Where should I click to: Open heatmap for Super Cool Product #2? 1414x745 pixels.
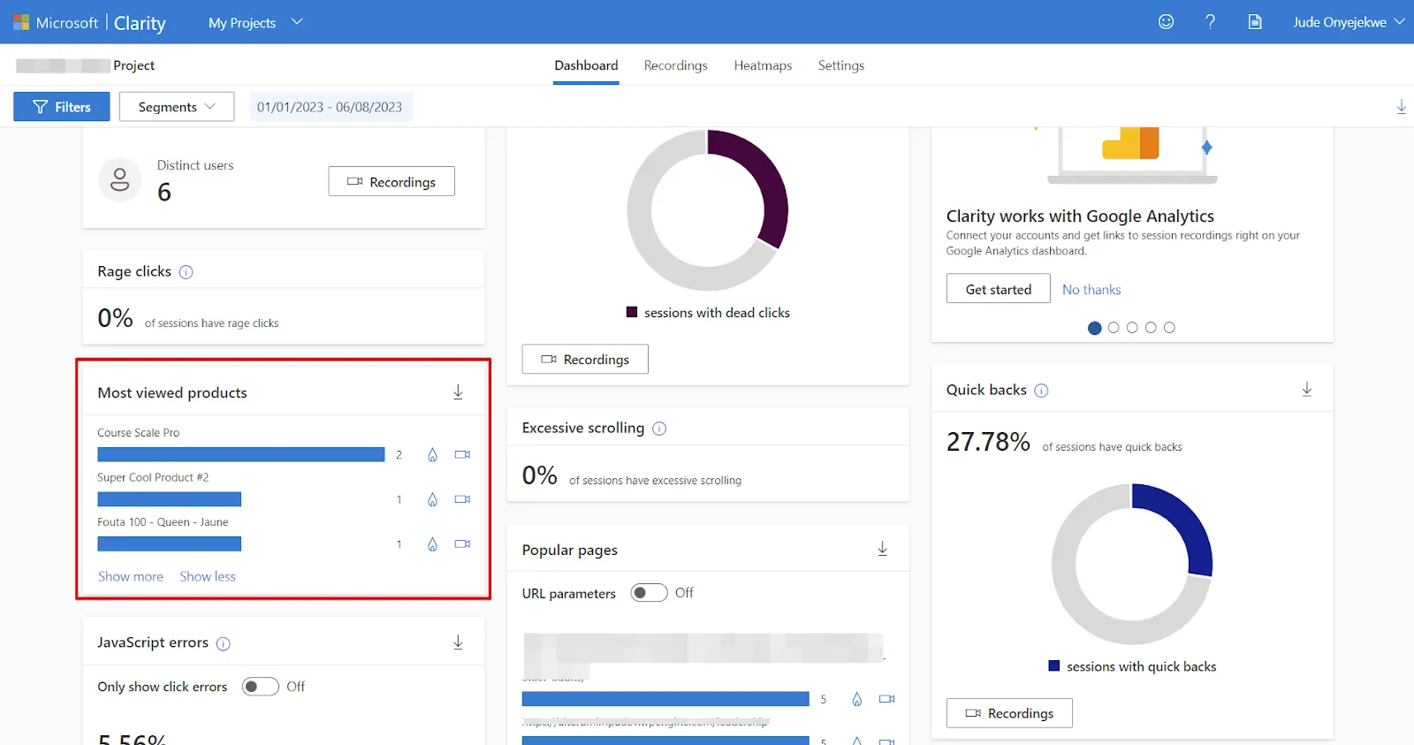click(432, 499)
